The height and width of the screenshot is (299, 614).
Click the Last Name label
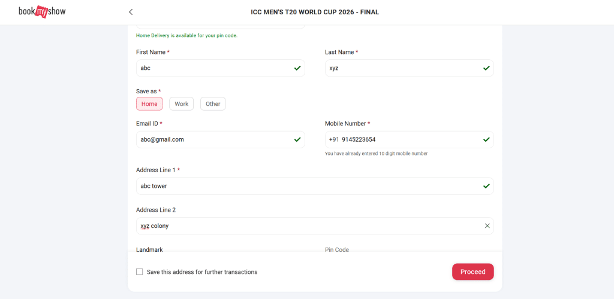point(341,52)
